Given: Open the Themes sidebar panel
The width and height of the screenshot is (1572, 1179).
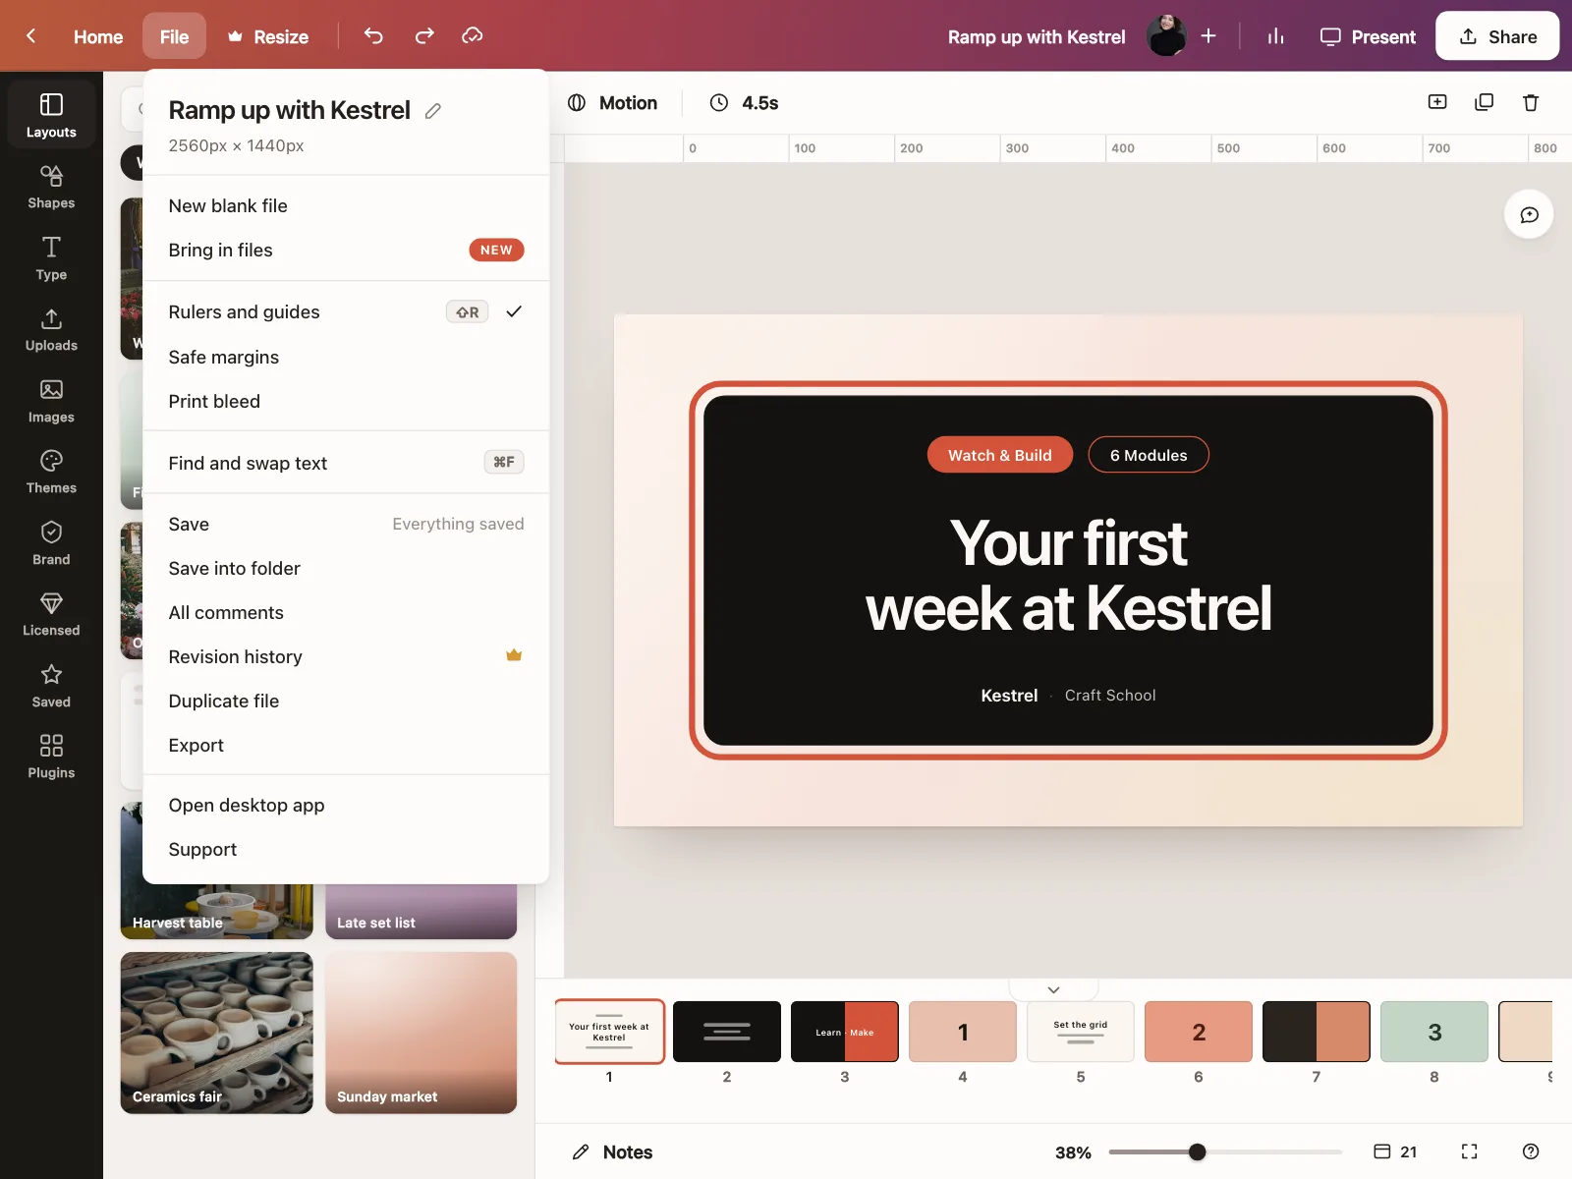Looking at the screenshot, I should click(x=51, y=472).
